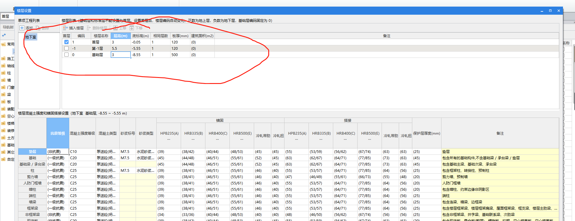Maximize the 楼层设置 dialog window
The image size is (575, 221).
pyautogui.click(x=550, y=10)
